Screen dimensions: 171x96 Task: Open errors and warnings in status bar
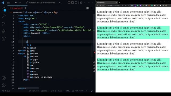[6, 91]
